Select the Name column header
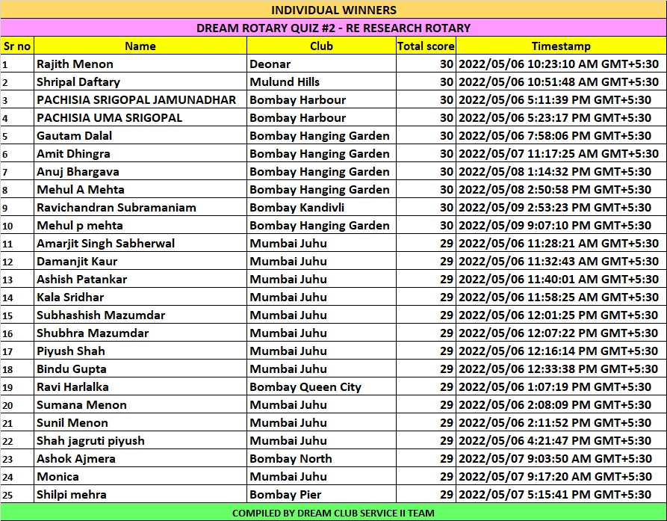 pos(140,46)
